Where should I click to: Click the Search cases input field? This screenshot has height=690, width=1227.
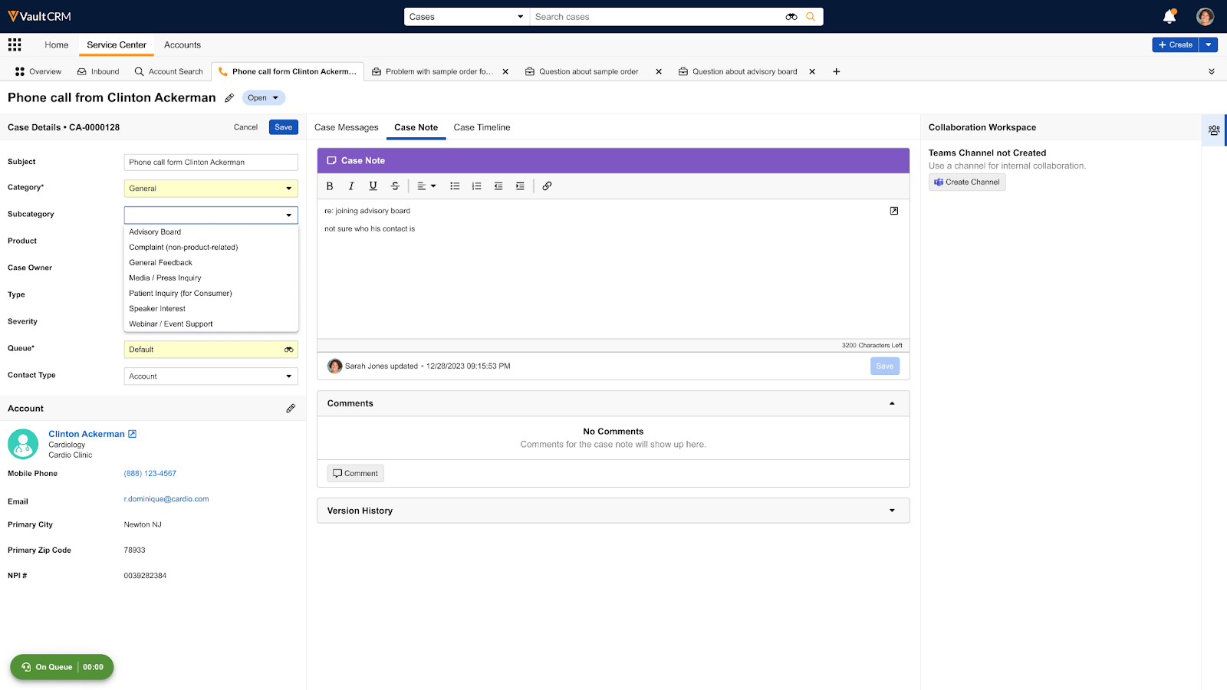[656, 17]
